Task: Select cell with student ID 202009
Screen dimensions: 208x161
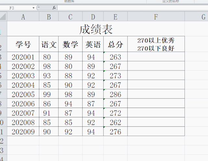Action: (x=23, y=132)
